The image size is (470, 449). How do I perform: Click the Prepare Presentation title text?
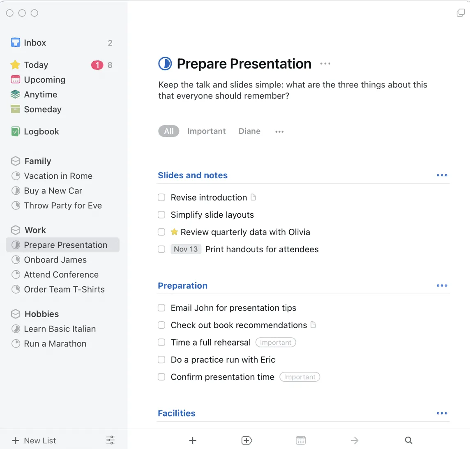click(x=244, y=64)
